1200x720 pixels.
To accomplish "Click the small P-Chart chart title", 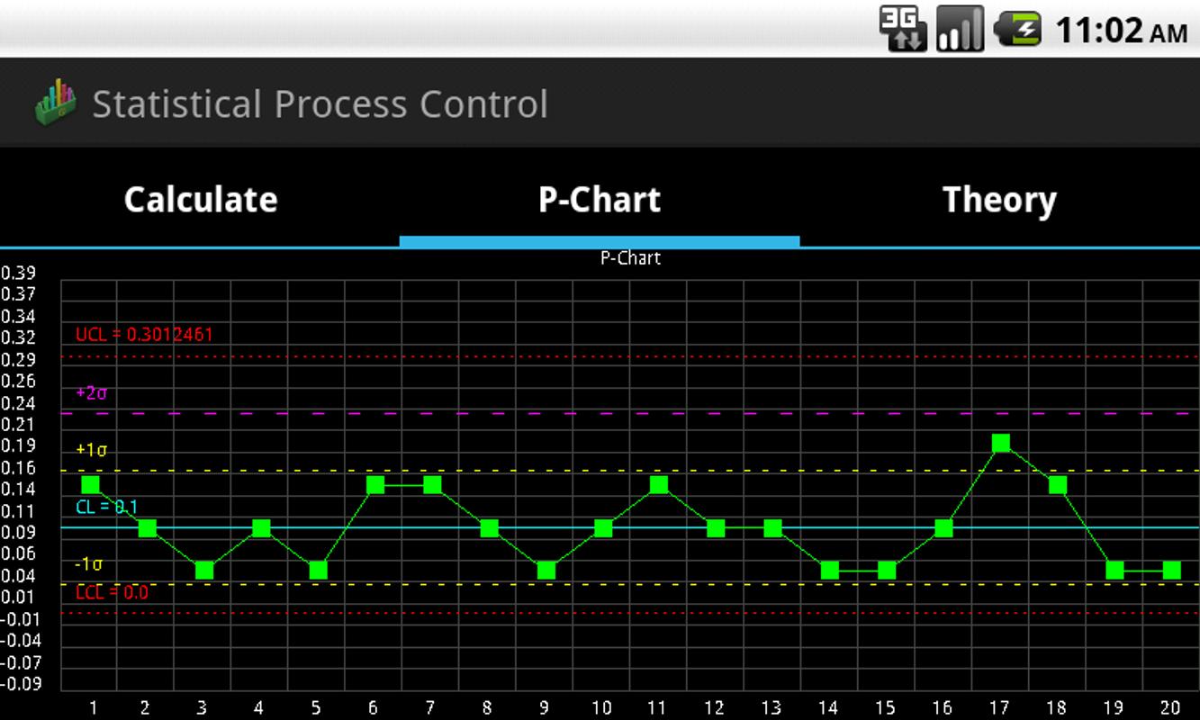I will [x=630, y=258].
